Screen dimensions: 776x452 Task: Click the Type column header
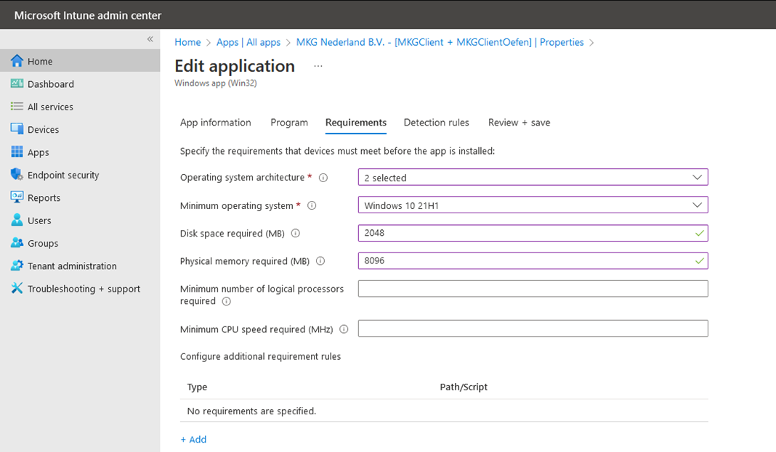click(197, 387)
